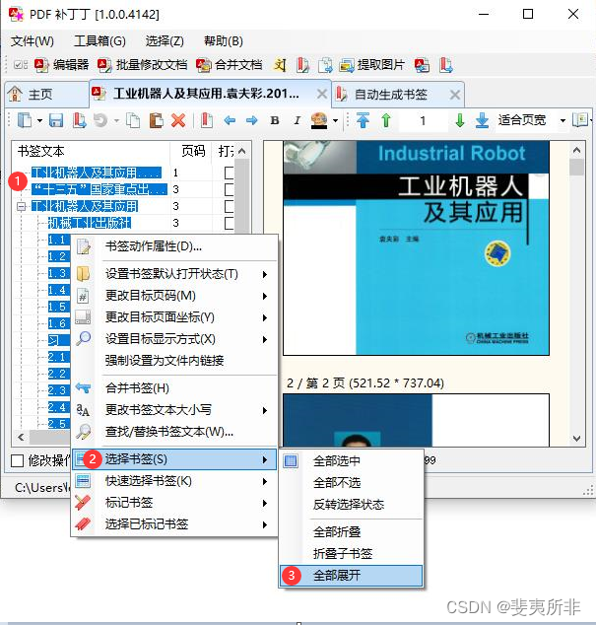Open the 工具箱(G) menu
Image resolution: width=596 pixels, height=625 pixels.
[x=100, y=41]
